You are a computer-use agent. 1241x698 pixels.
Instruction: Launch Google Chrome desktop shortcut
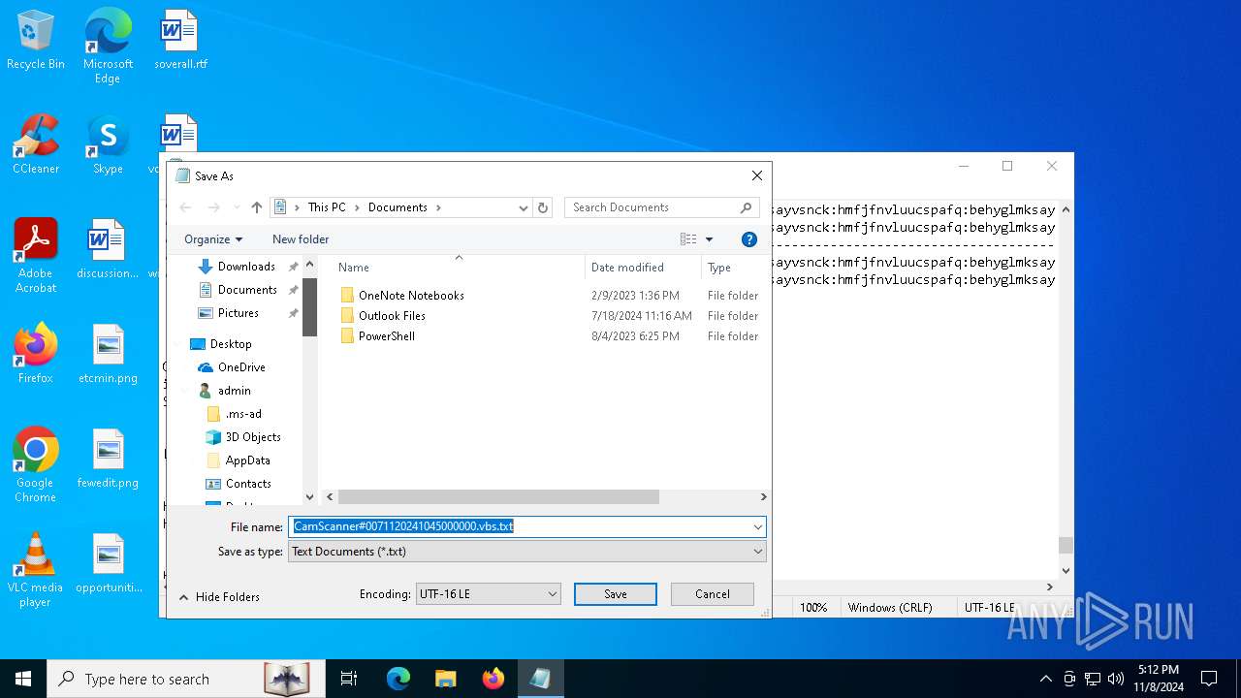[36, 465]
